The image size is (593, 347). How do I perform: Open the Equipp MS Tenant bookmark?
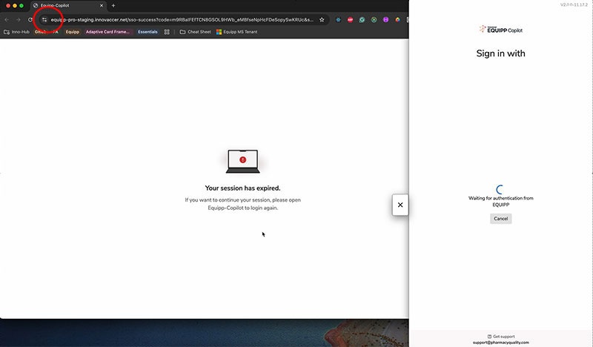pos(236,32)
